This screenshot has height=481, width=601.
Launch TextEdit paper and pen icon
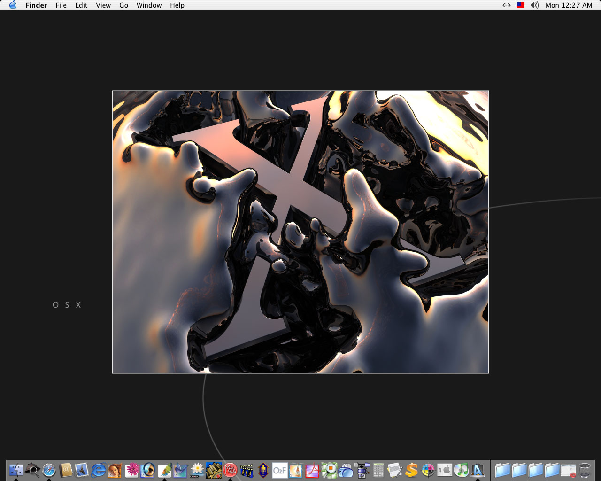(x=395, y=470)
